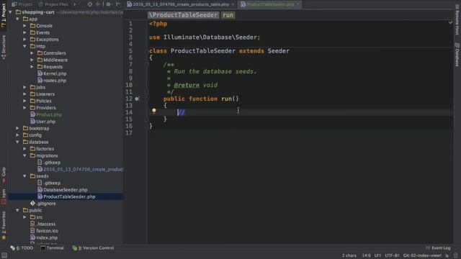This screenshot has width=461, height=259.
Task: Open the npm tool window on left strip
Action: 4,196
